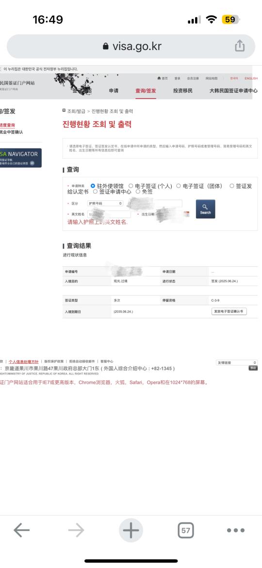Image resolution: width=262 pixels, height=568 pixels.
Task: Open 个人信息处理方针 footer link
Action: click(24, 361)
